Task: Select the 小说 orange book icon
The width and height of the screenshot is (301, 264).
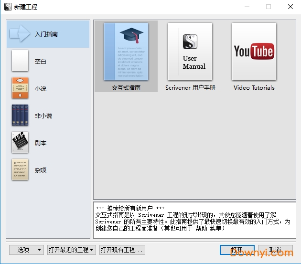Action: [20, 88]
